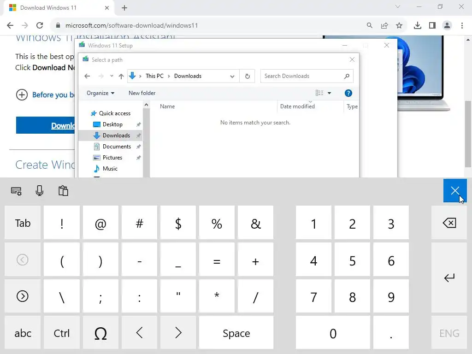This screenshot has width=472, height=354.
Task: Close the Select a path dialog
Action: (x=352, y=59)
